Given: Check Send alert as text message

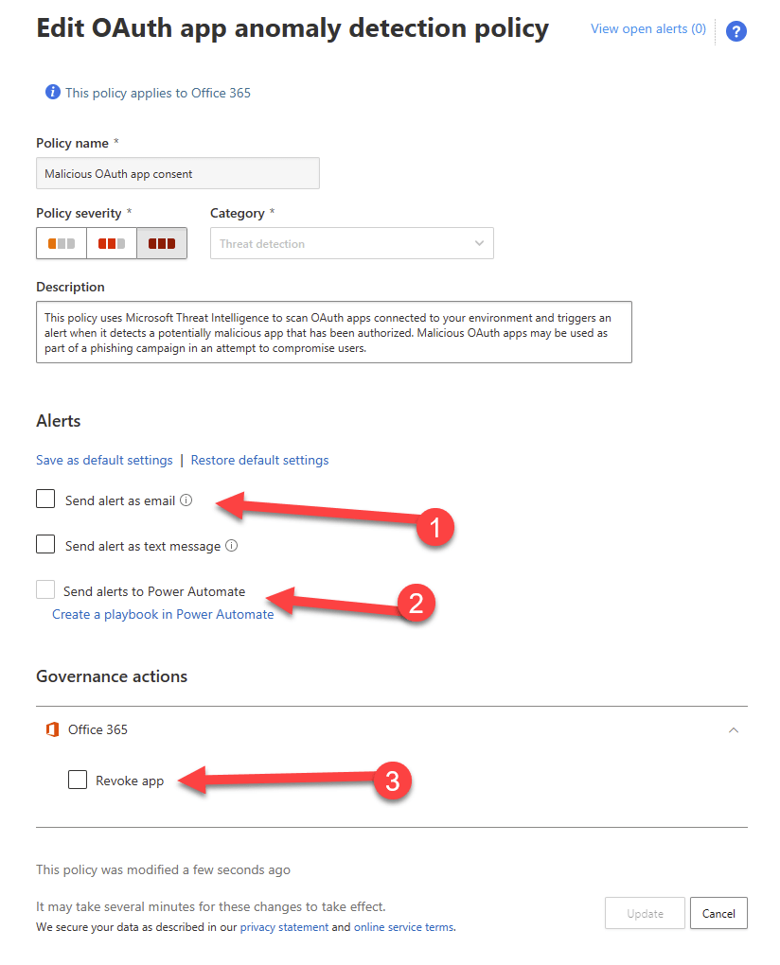Looking at the screenshot, I should point(45,544).
